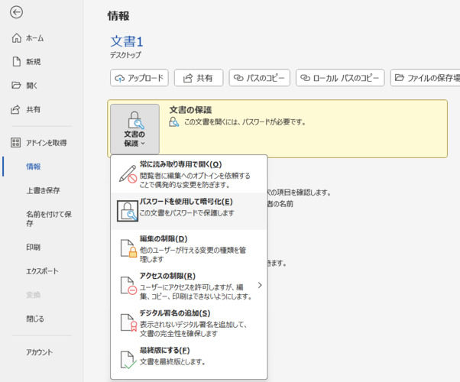Click the document-padlock icon for 編集の制限
Viewport: 460px width, 382px height.
tap(129, 248)
